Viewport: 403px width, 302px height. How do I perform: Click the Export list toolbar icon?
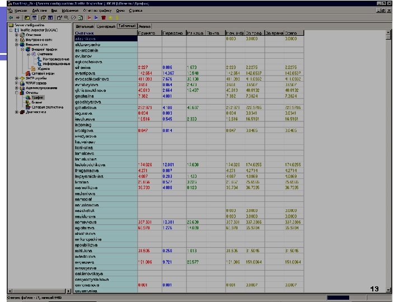[50, 17]
